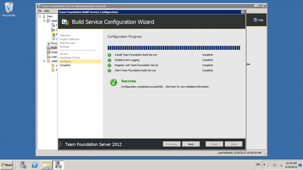
Task: Show hidden tray icons arrow
Action: click(264, 165)
